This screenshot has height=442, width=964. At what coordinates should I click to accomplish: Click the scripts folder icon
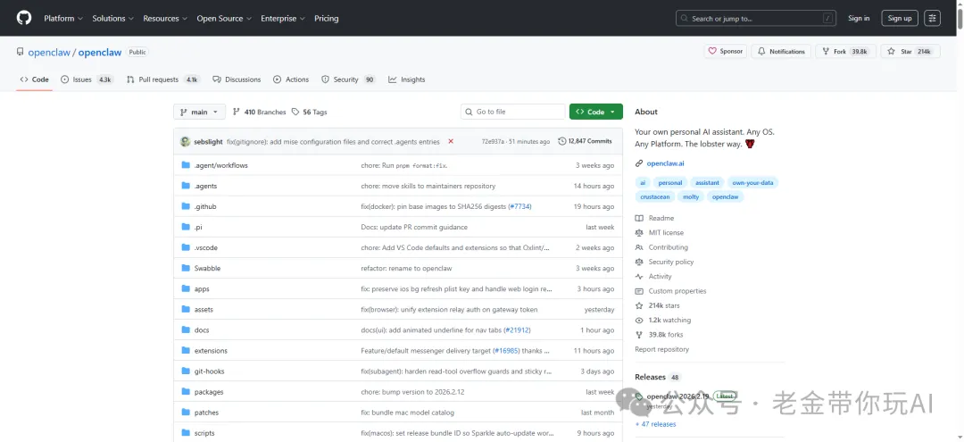click(186, 433)
